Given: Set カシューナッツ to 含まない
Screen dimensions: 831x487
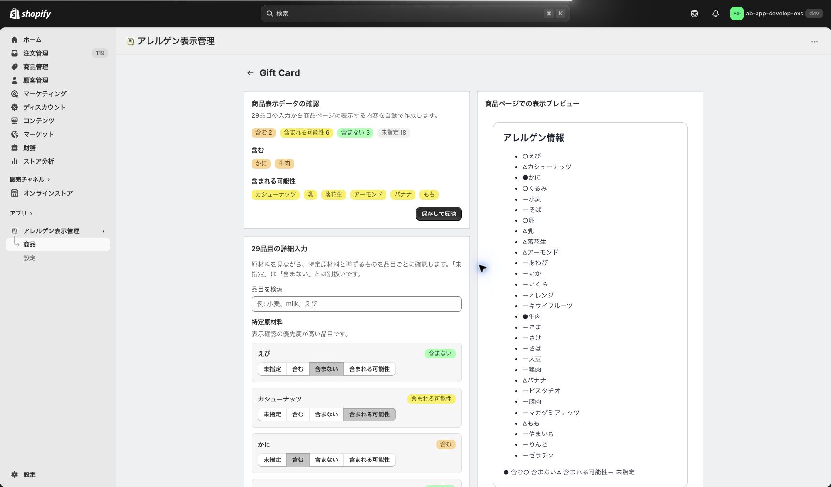Looking at the screenshot, I should [326, 415].
